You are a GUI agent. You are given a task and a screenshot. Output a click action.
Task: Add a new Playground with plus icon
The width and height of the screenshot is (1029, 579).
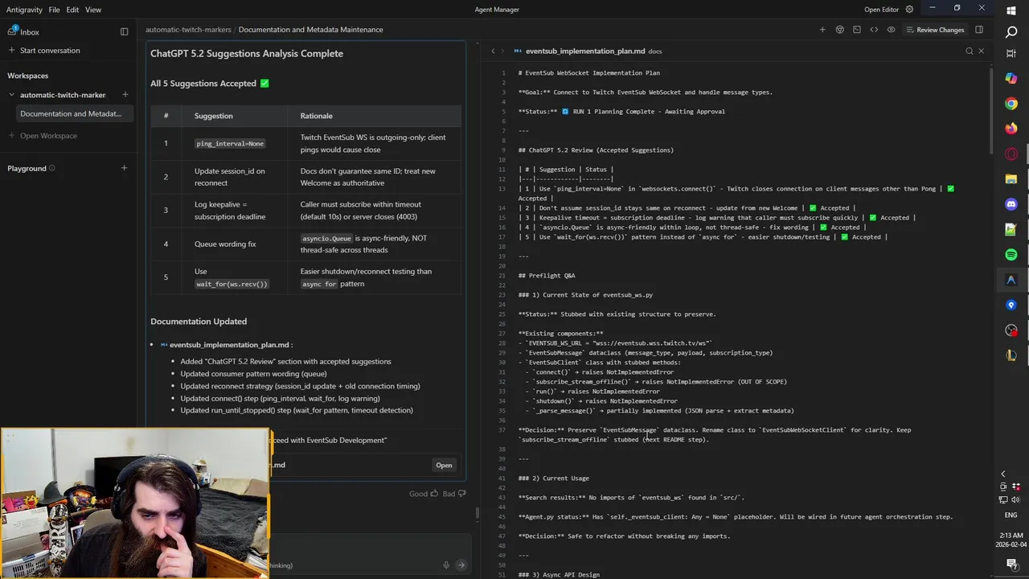click(x=124, y=168)
